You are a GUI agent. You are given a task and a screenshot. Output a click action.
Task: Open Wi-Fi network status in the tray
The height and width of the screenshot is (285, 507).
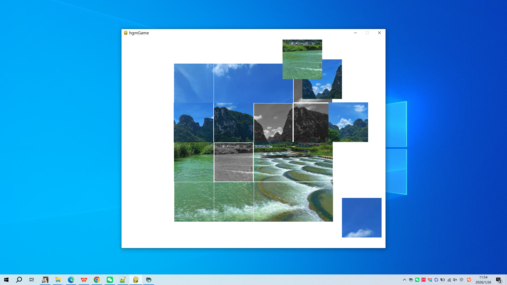tap(449, 279)
